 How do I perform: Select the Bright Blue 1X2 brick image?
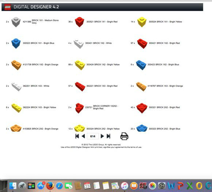(141, 65)
